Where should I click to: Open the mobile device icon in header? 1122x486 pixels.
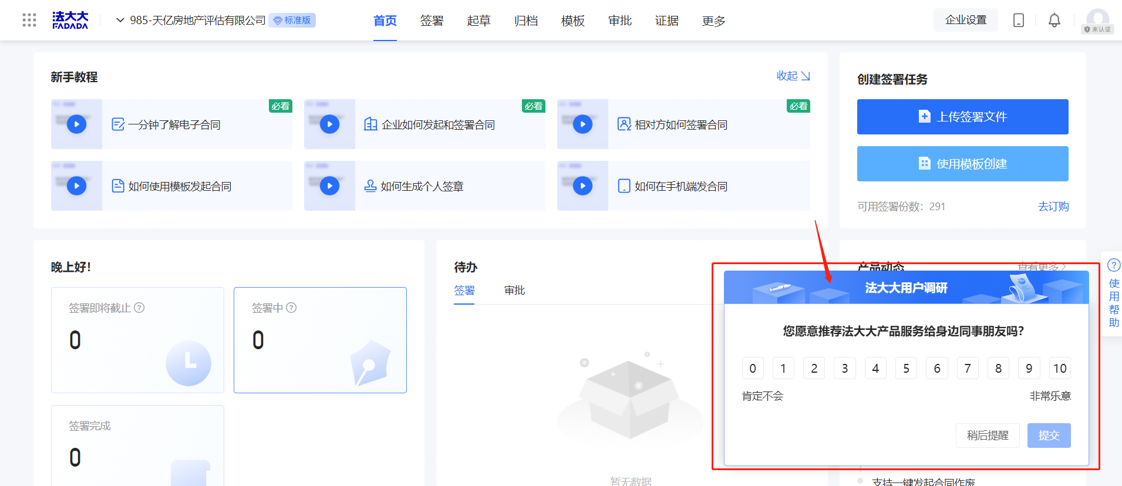pos(1019,21)
